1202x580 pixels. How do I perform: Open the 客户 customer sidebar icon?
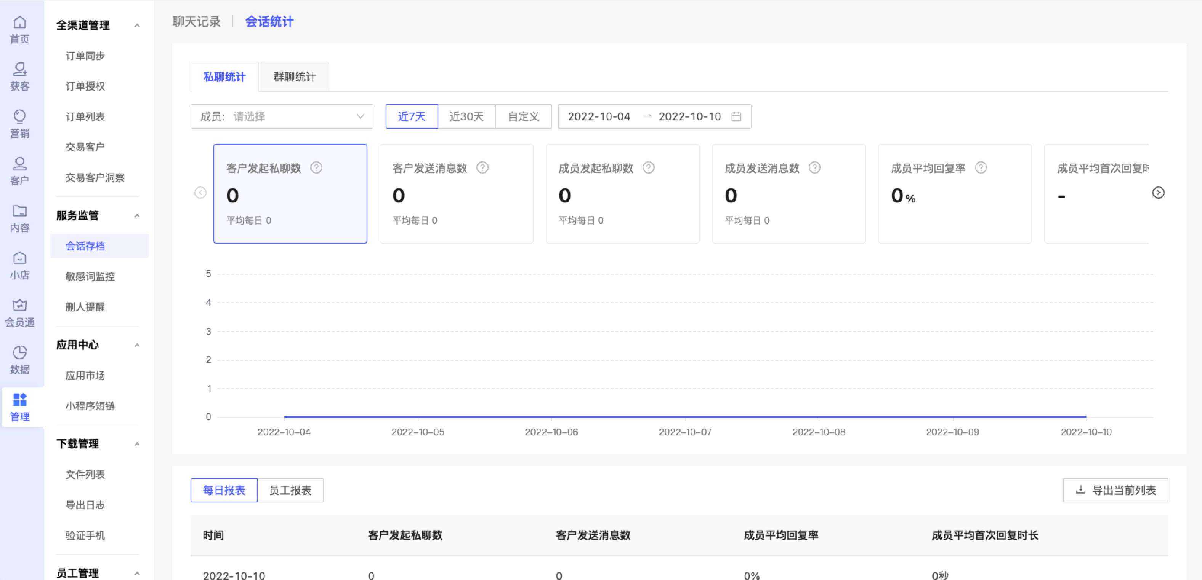pyautogui.click(x=19, y=171)
